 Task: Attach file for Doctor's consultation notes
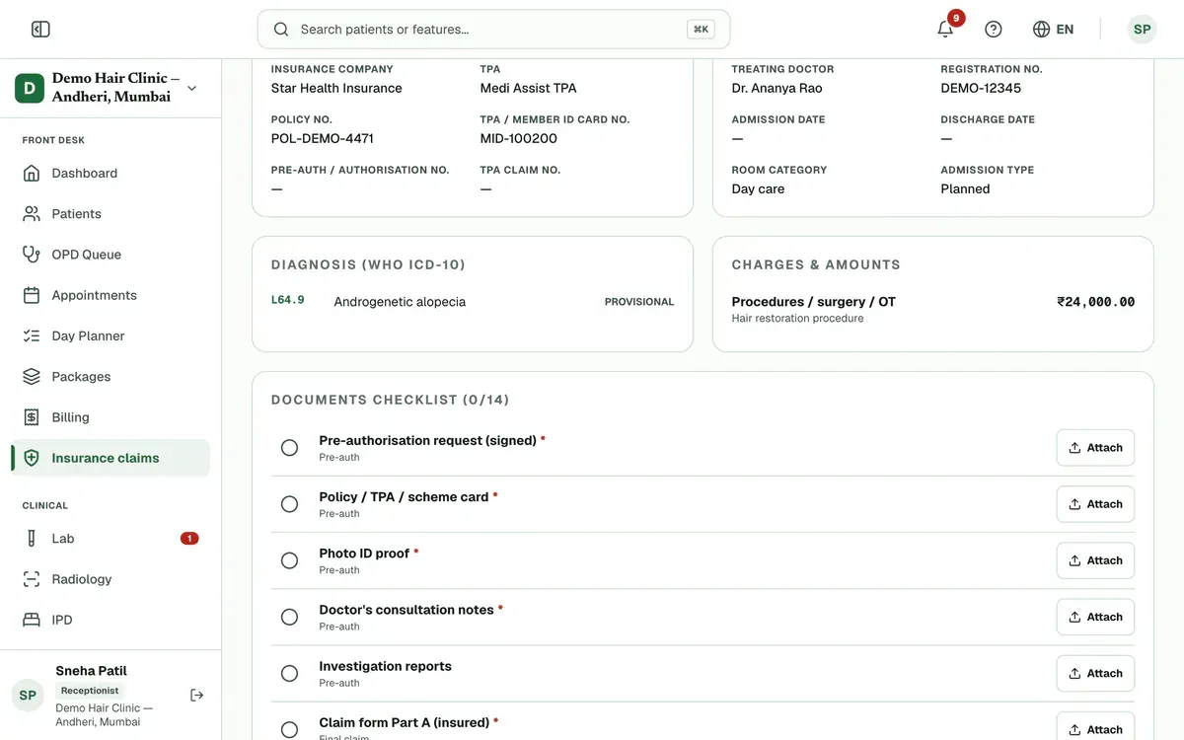(x=1095, y=617)
